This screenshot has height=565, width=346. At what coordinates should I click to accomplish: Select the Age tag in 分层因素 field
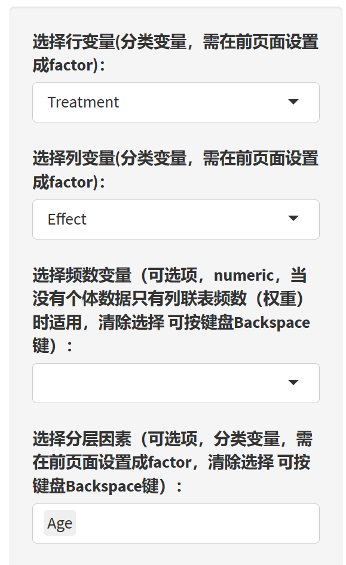click(x=60, y=523)
